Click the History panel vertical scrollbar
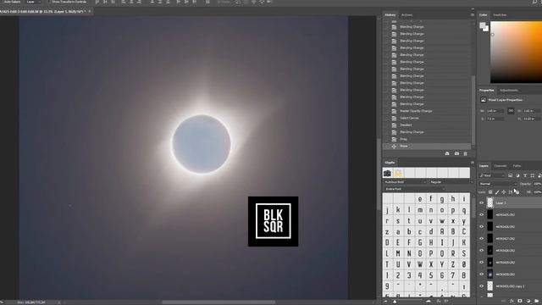The width and height of the screenshot is (542, 305). (473, 111)
